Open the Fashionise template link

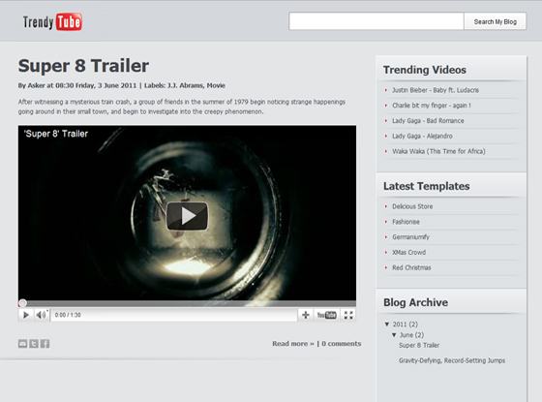[x=406, y=222]
